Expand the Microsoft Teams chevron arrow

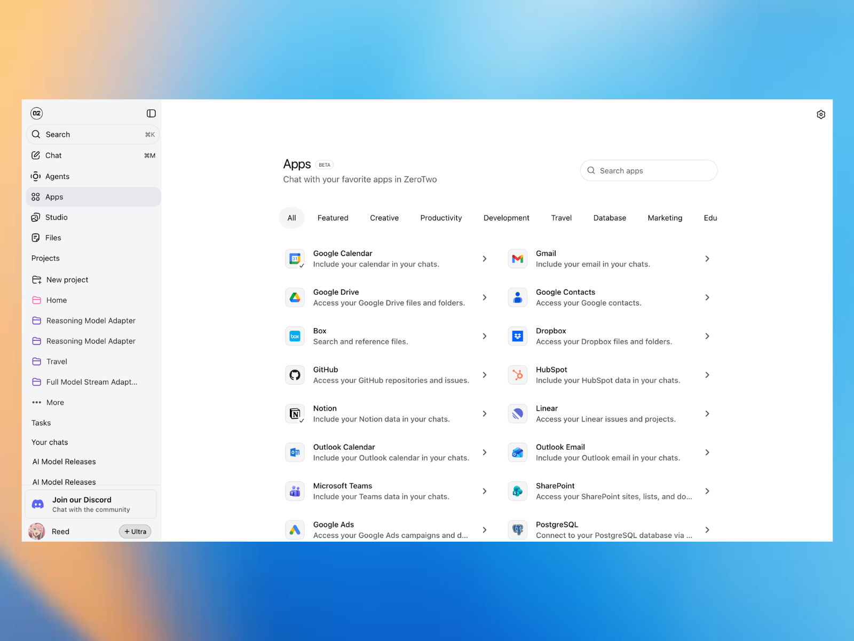(485, 491)
